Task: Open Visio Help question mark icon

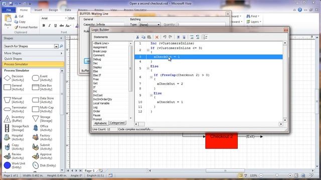Action: point(300,10)
